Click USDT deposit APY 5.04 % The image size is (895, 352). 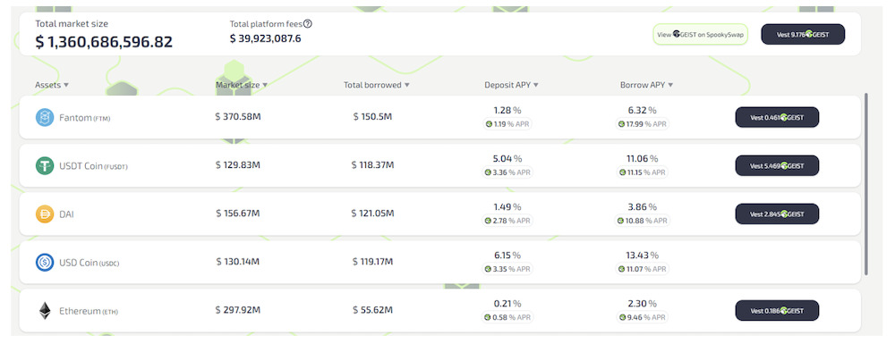507,159
